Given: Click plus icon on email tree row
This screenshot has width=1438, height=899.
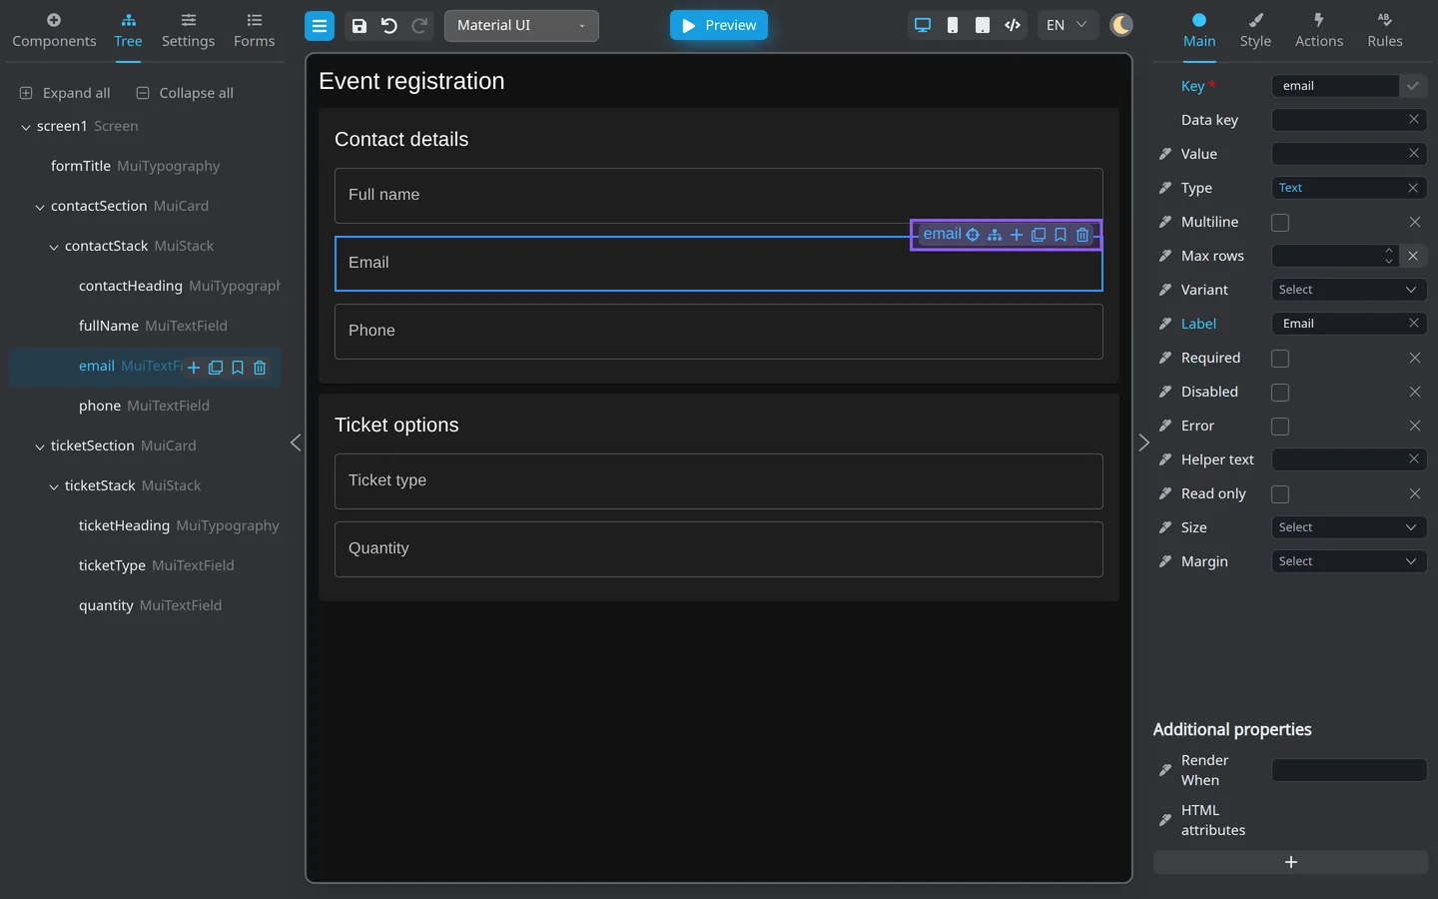Looking at the screenshot, I should [194, 368].
